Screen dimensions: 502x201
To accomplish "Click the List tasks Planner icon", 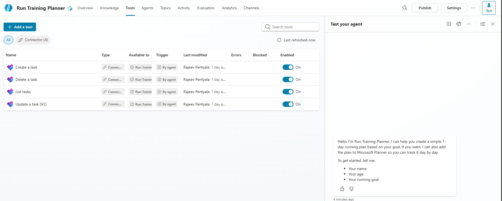I will pyautogui.click(x=10, y=92).
